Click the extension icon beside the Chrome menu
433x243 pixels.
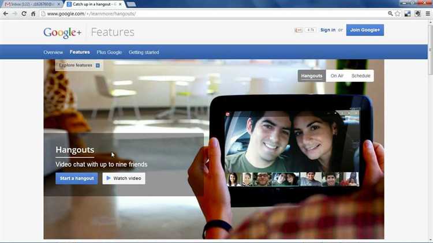417,13
